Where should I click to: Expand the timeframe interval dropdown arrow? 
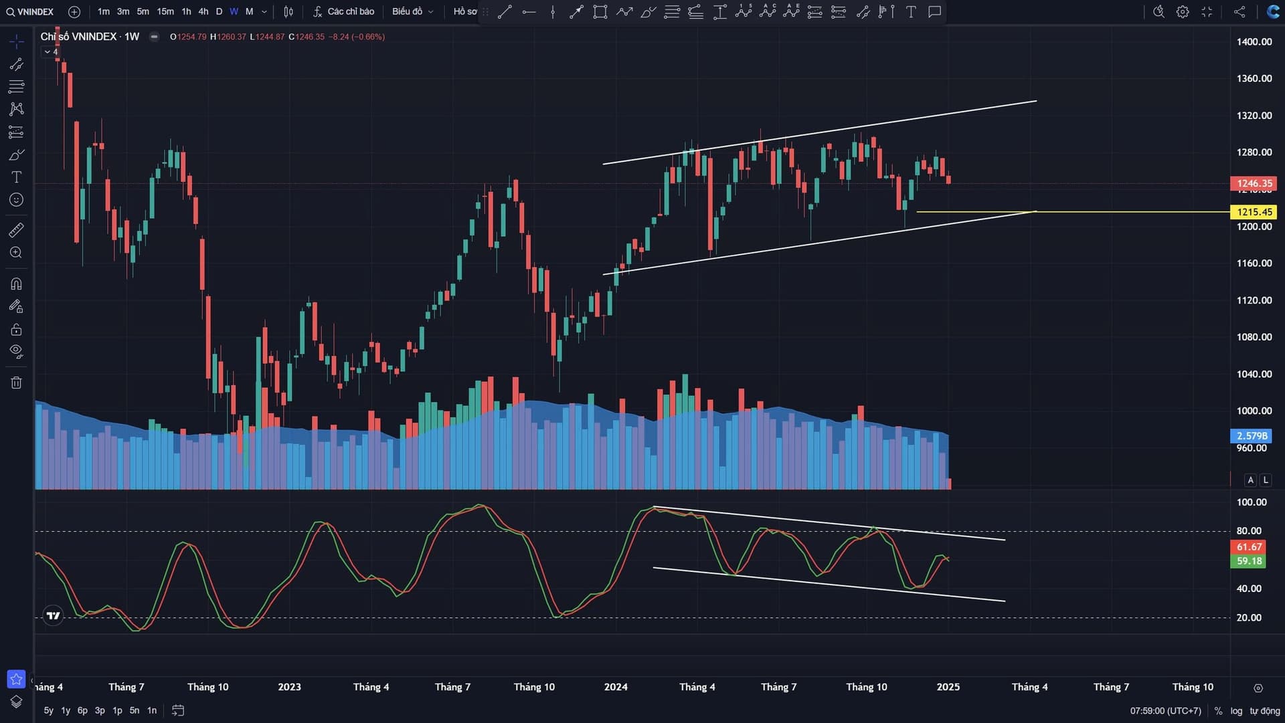tap(264, 11)
